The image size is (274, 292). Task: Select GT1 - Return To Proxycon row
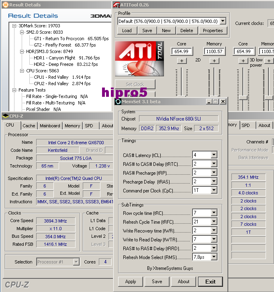(x=71, y=39)
